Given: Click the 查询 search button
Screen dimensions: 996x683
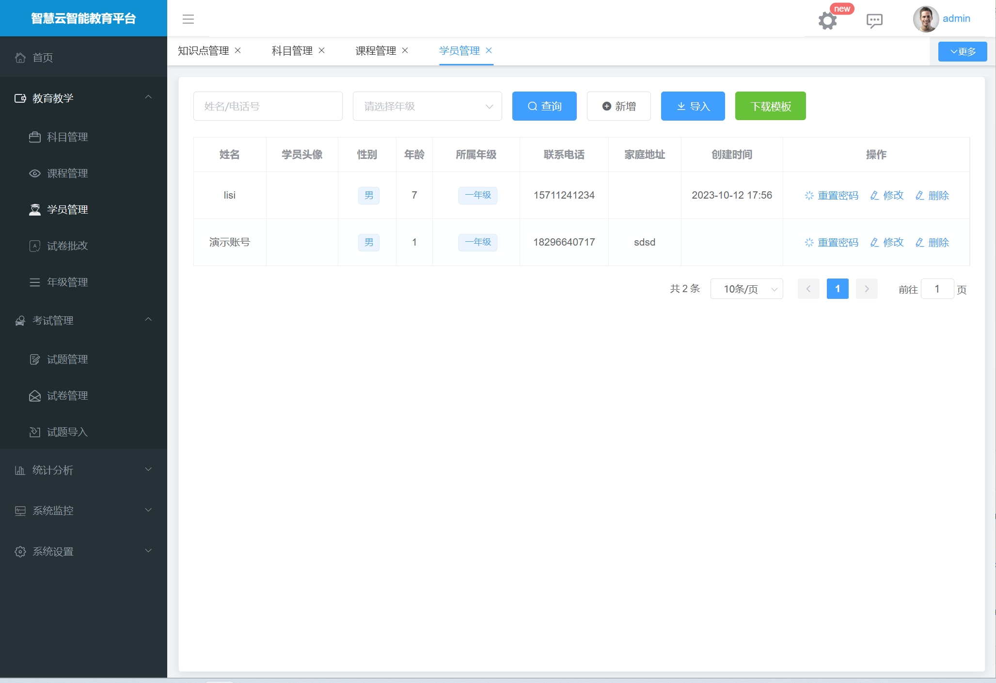Looking at the screenshot, I should [544, 106].
